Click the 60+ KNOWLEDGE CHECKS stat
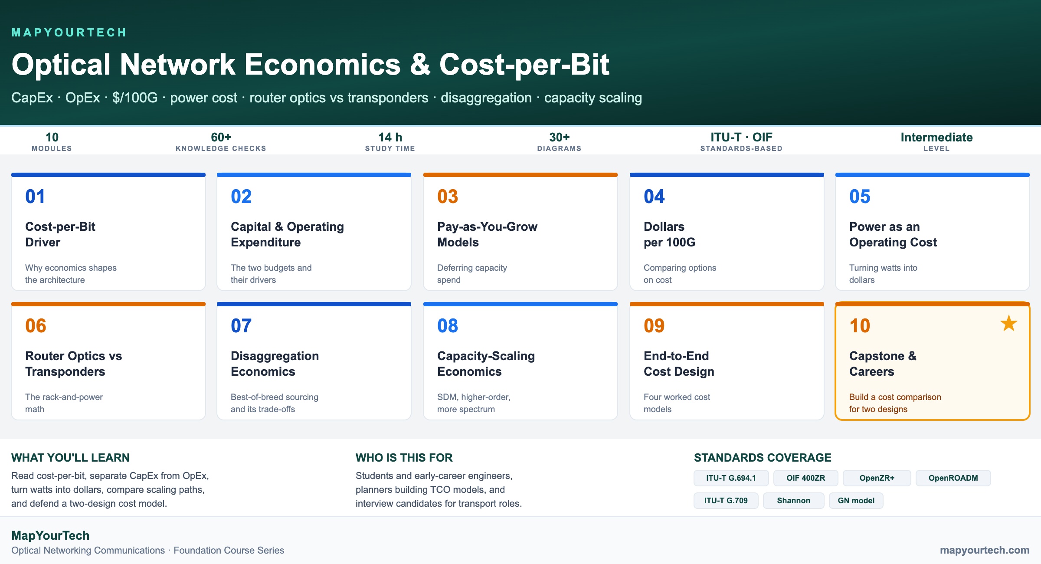 tap(221, 141)
